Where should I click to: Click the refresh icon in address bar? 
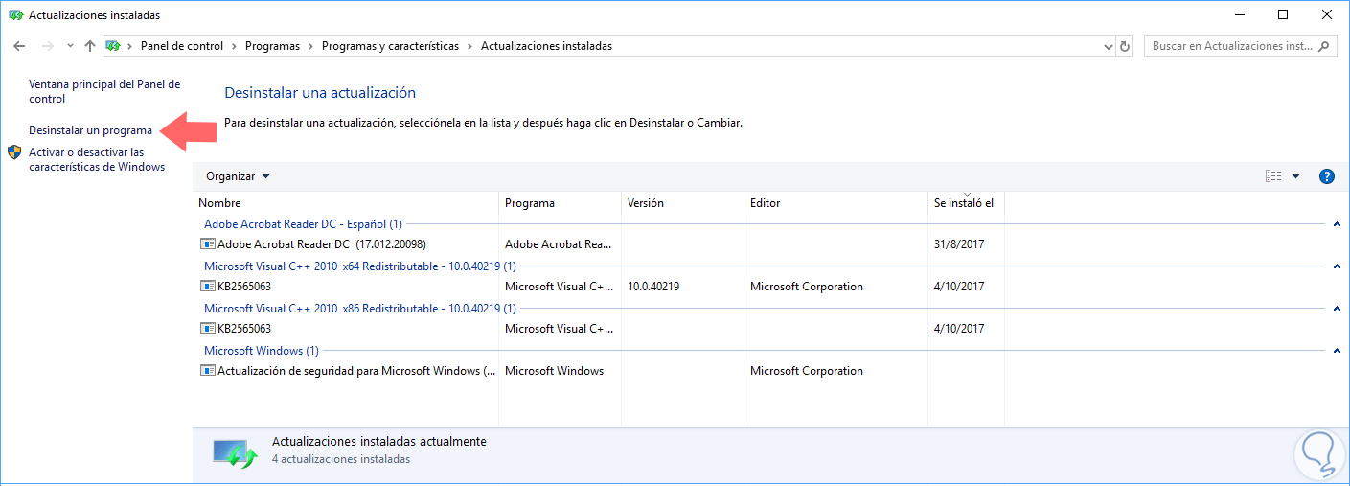coord(1125,46)
